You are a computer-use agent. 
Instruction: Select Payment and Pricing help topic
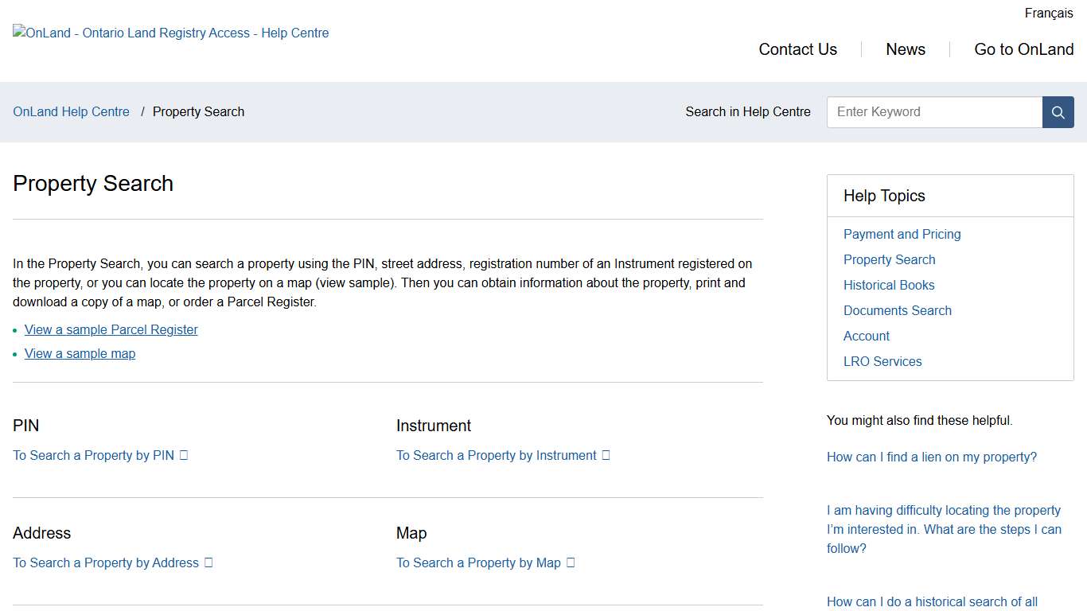coord(902,234)
